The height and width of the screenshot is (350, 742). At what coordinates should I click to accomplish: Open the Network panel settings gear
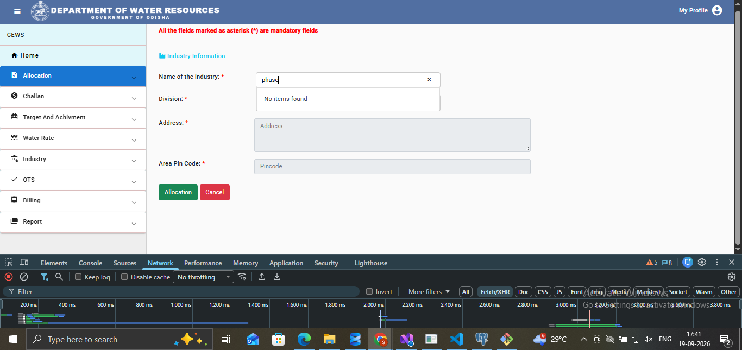(x=732, y=277)
